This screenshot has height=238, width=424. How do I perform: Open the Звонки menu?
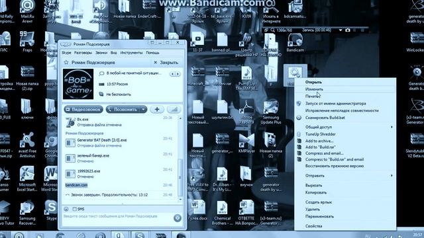point(101,53)
